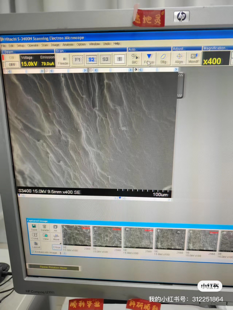Image resolution: width=233 pixels, height=310 pixels.
Task: Save the captured image
Action: coord(34,228)
